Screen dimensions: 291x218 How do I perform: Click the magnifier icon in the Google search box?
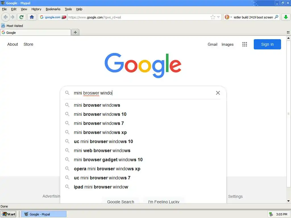click(67, 93)
